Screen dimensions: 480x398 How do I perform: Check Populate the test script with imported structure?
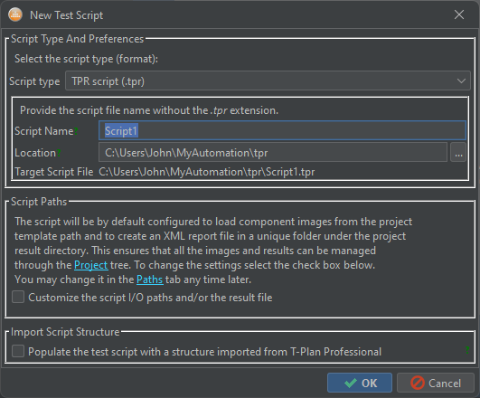(x=18, y=351)
